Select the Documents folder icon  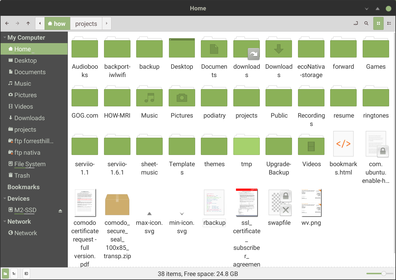(x=214, y=47)
